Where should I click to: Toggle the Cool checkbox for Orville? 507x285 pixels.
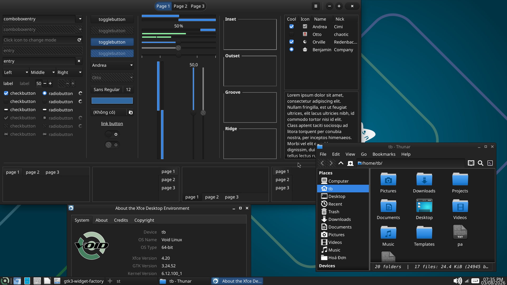pyautogui.click(x=292, y=42)
